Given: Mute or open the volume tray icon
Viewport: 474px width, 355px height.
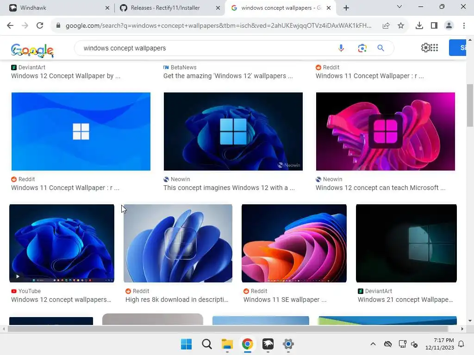Looking at the screenshot, I should coord(414,344).
